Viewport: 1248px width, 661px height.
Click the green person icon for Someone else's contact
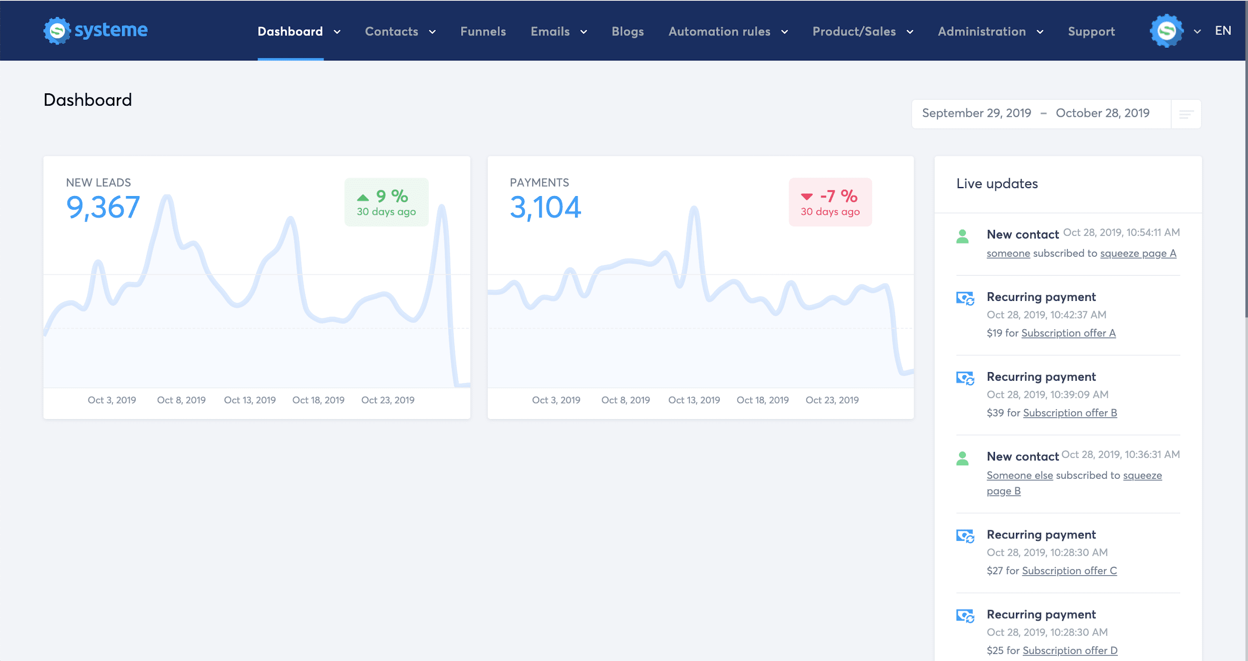962,458
